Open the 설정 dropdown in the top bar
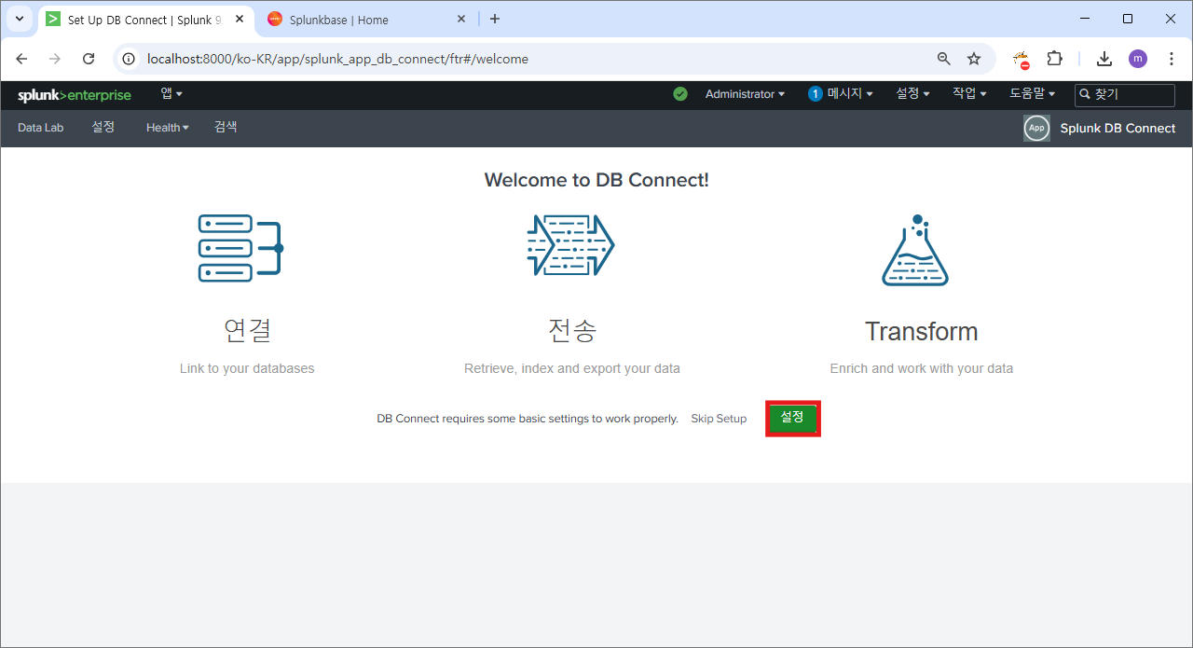The width and height of the screenshot is (1193, 648). click(x=912, y=93)
